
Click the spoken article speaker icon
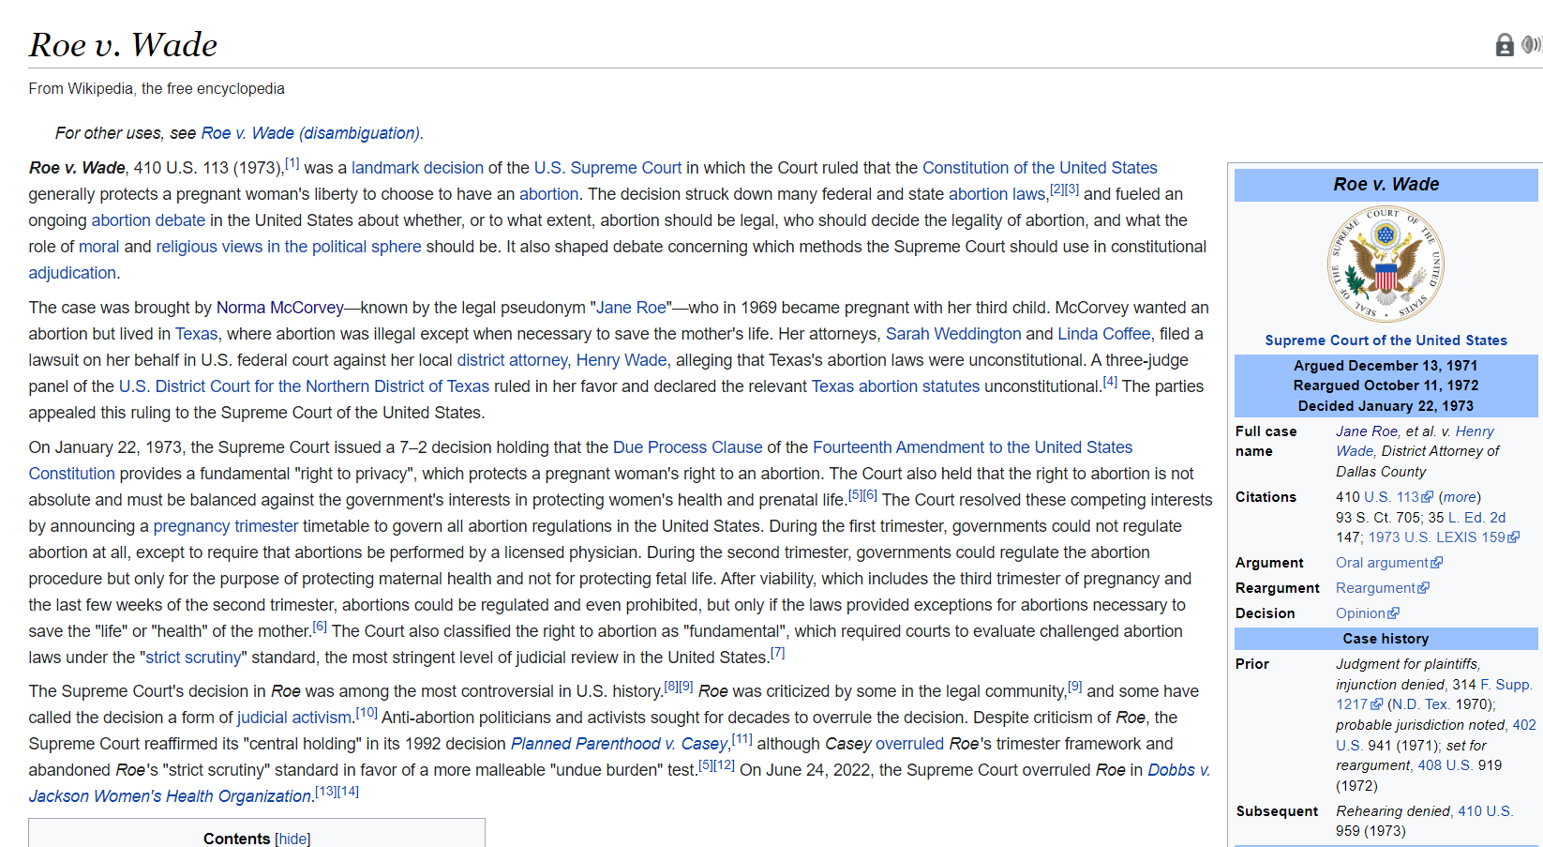click(x=1532, y=44)
